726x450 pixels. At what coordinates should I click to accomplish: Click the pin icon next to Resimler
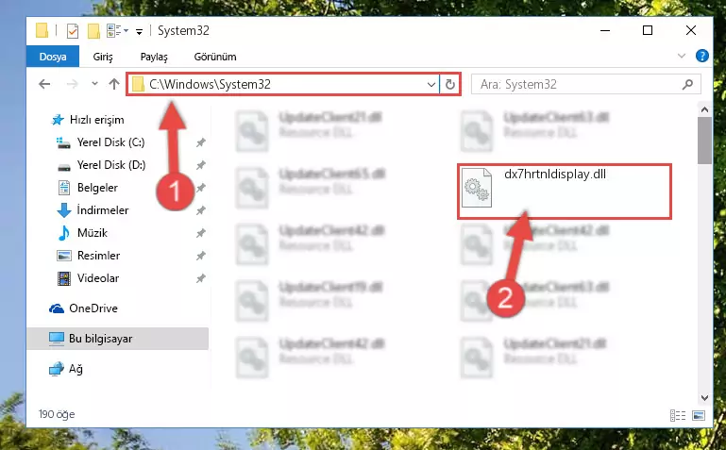coord(200,256)
